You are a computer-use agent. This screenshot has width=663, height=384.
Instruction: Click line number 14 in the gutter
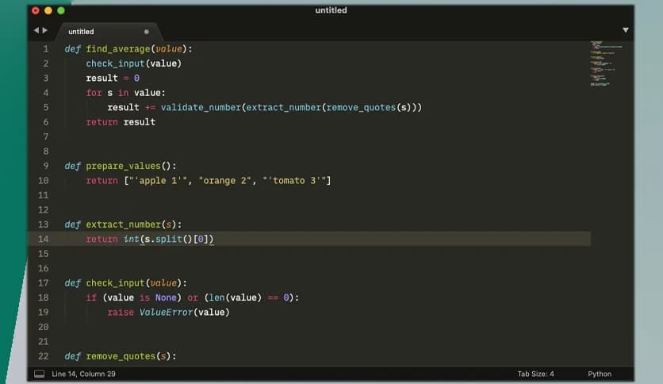click(x=43, y=239)
